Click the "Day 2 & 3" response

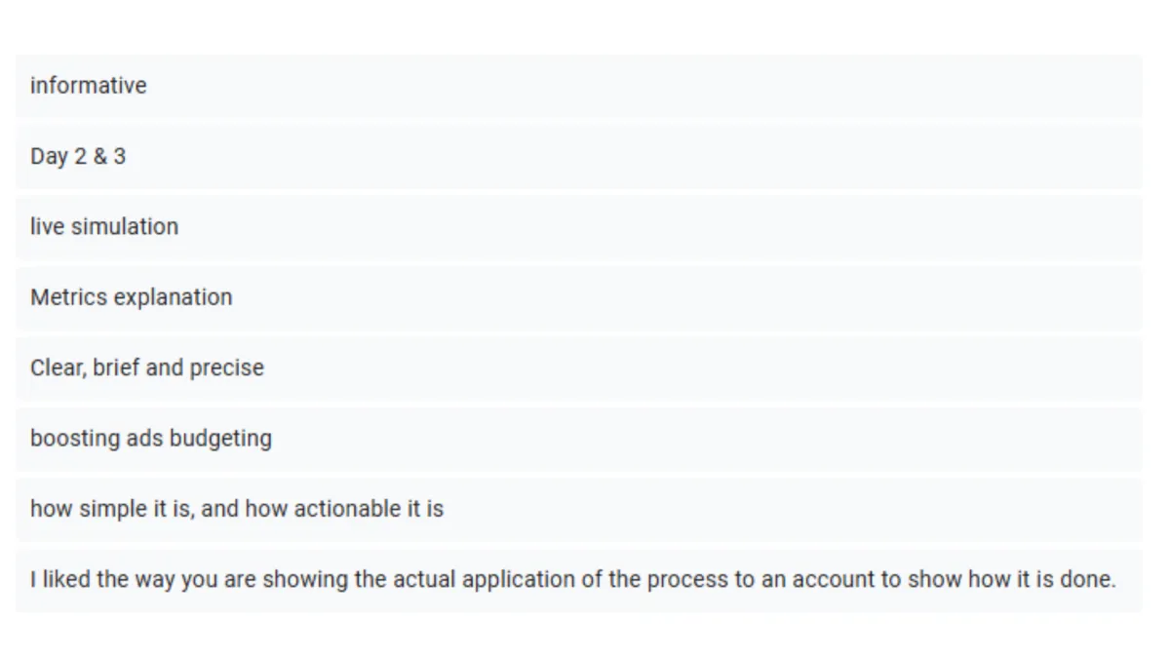[578, 157]
